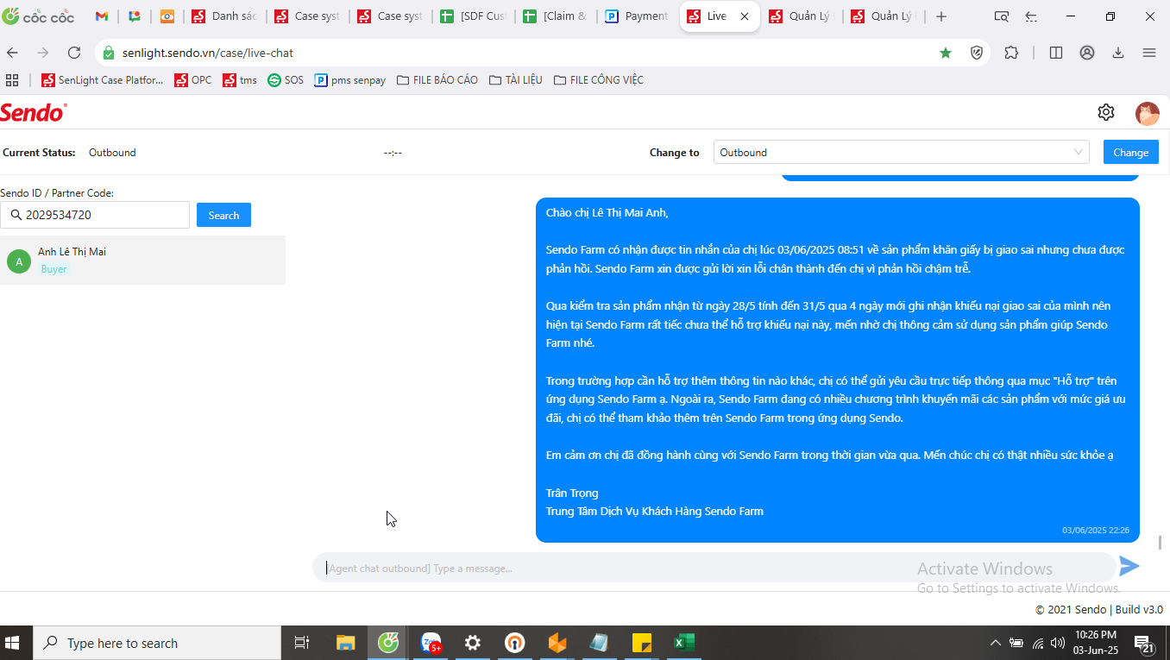Expand the Change to status dropdown
Screen dimensions: 1170x660
(x=902, y=152)
